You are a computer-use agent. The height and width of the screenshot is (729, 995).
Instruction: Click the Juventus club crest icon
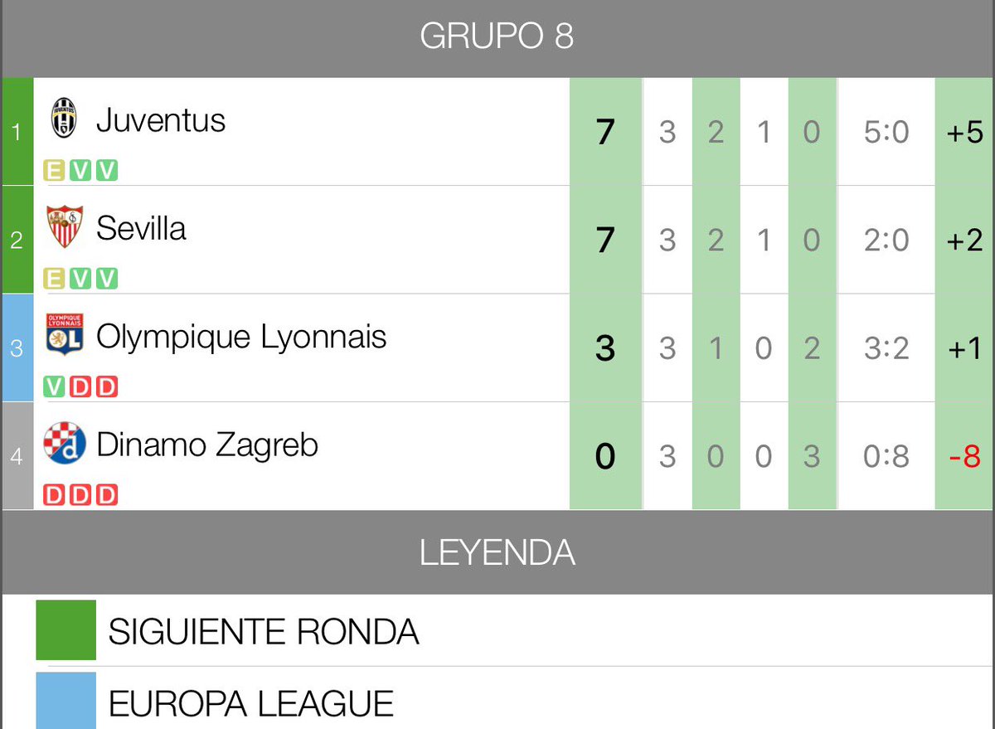coord(64,118)
